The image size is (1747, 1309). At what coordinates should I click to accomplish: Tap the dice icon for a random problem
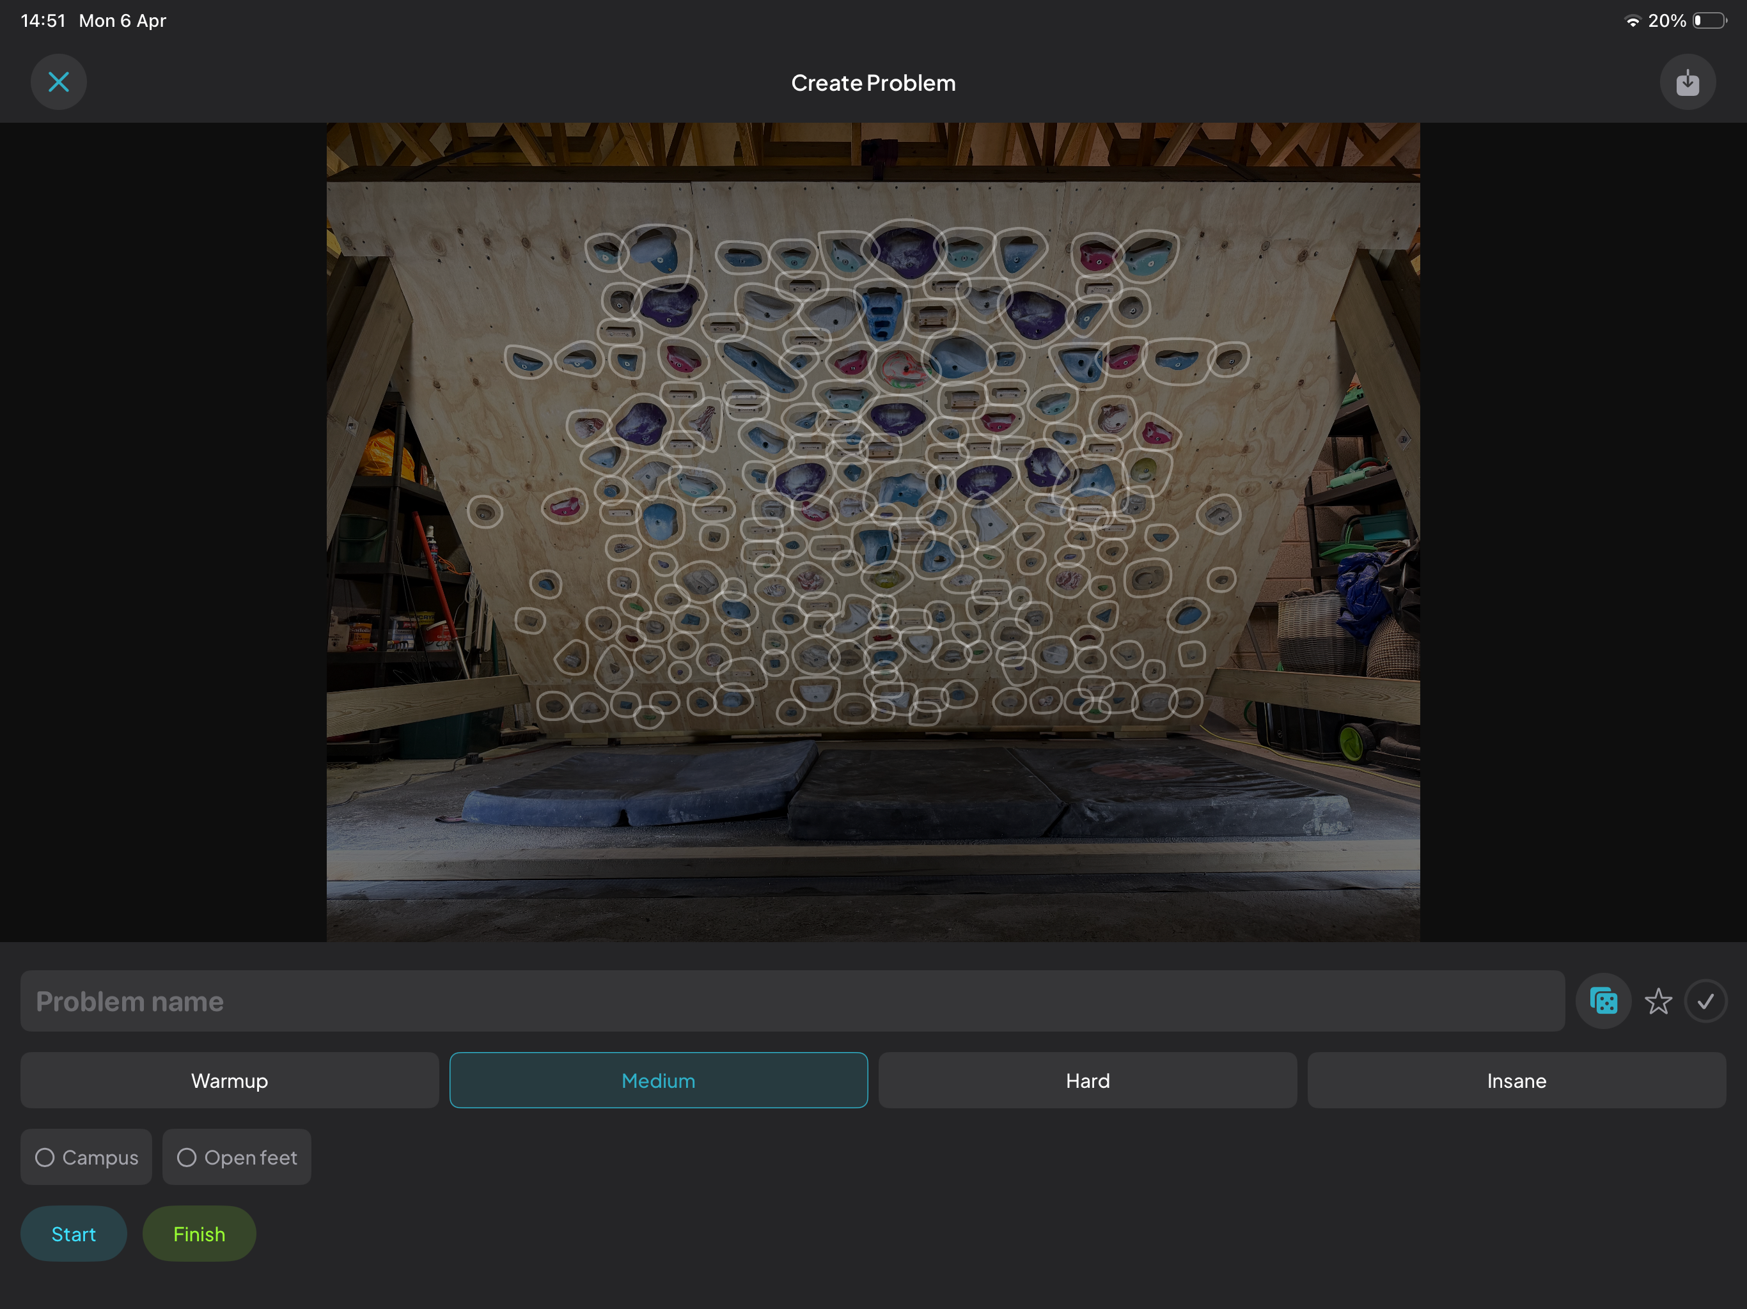click(1603, 1001)
